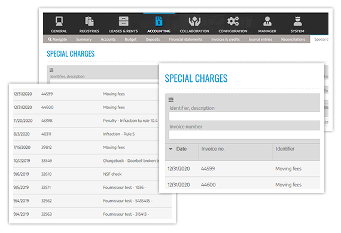
Task: Open the Manager module icon
Action: click(267, 22)
